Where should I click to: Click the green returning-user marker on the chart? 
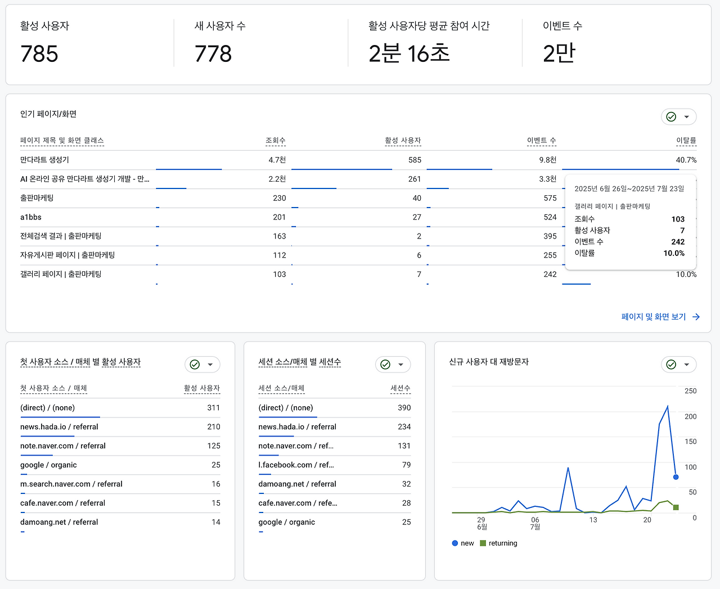coord(676,506)
